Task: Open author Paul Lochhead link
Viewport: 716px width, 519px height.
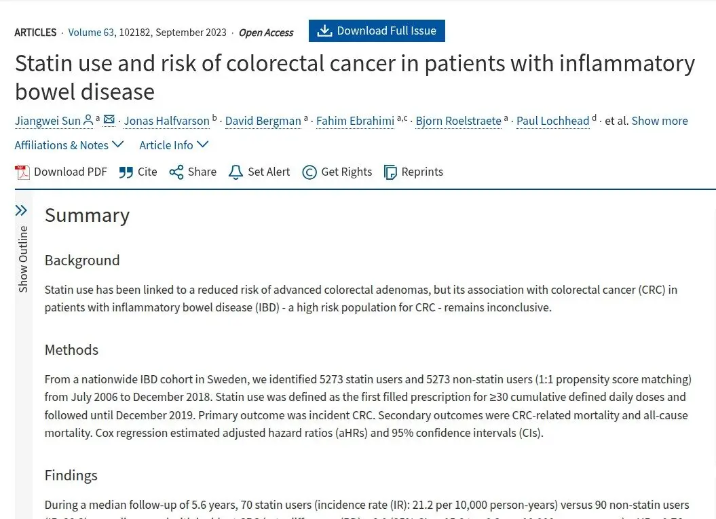Action: (552, 121)
